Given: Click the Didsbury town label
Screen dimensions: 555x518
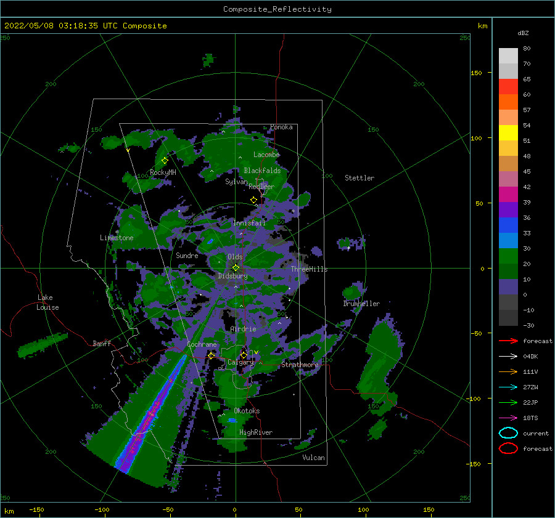Looking at the screenshot, I should (x=233, y=276).
